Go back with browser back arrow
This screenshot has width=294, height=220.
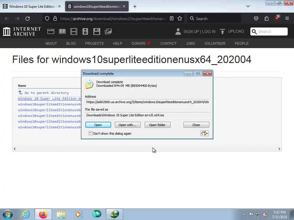click(x=7, y=19)
